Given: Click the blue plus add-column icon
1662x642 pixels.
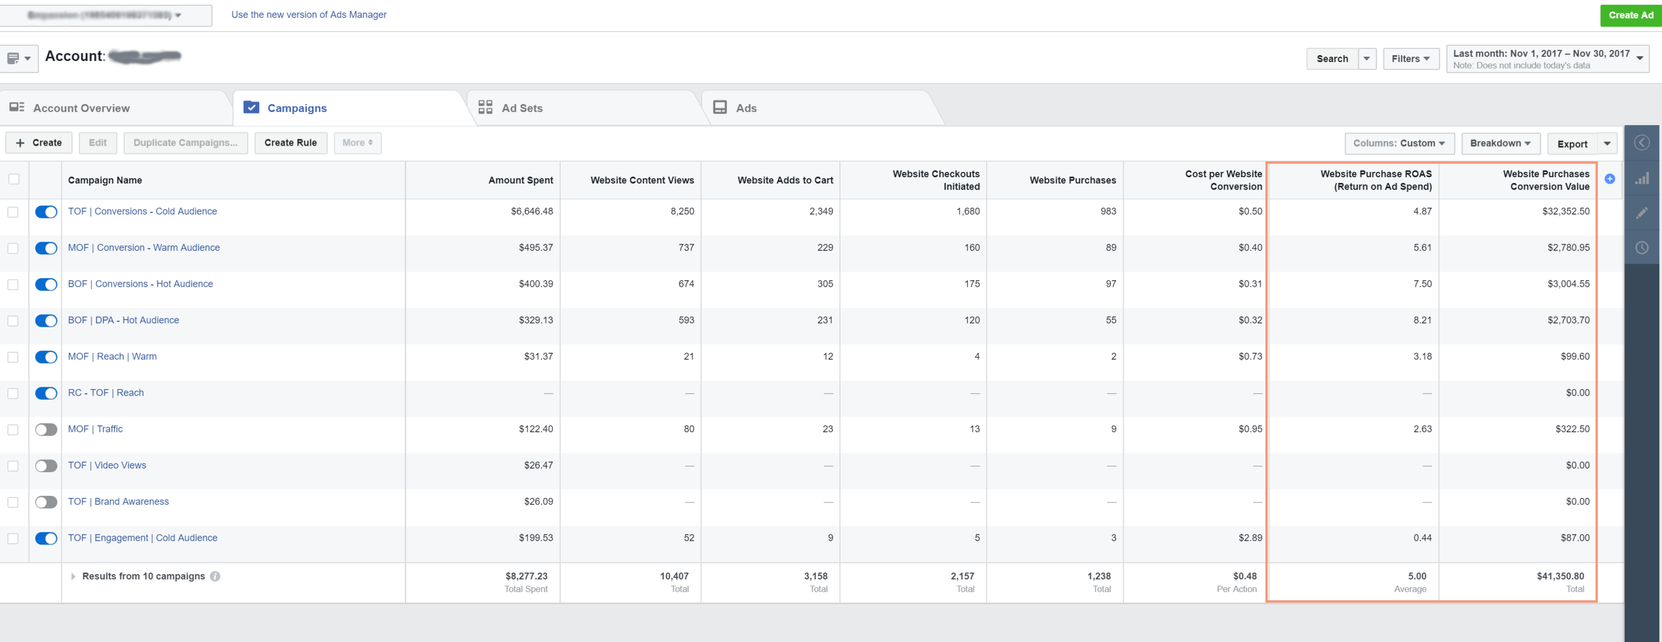Looking at the screenshot, I should pyautogui.click(x=1610, y=179).
